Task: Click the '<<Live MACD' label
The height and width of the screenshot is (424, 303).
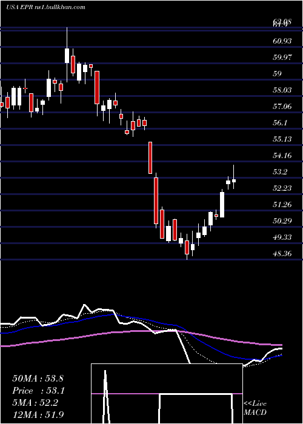Action: coord(255,408)
